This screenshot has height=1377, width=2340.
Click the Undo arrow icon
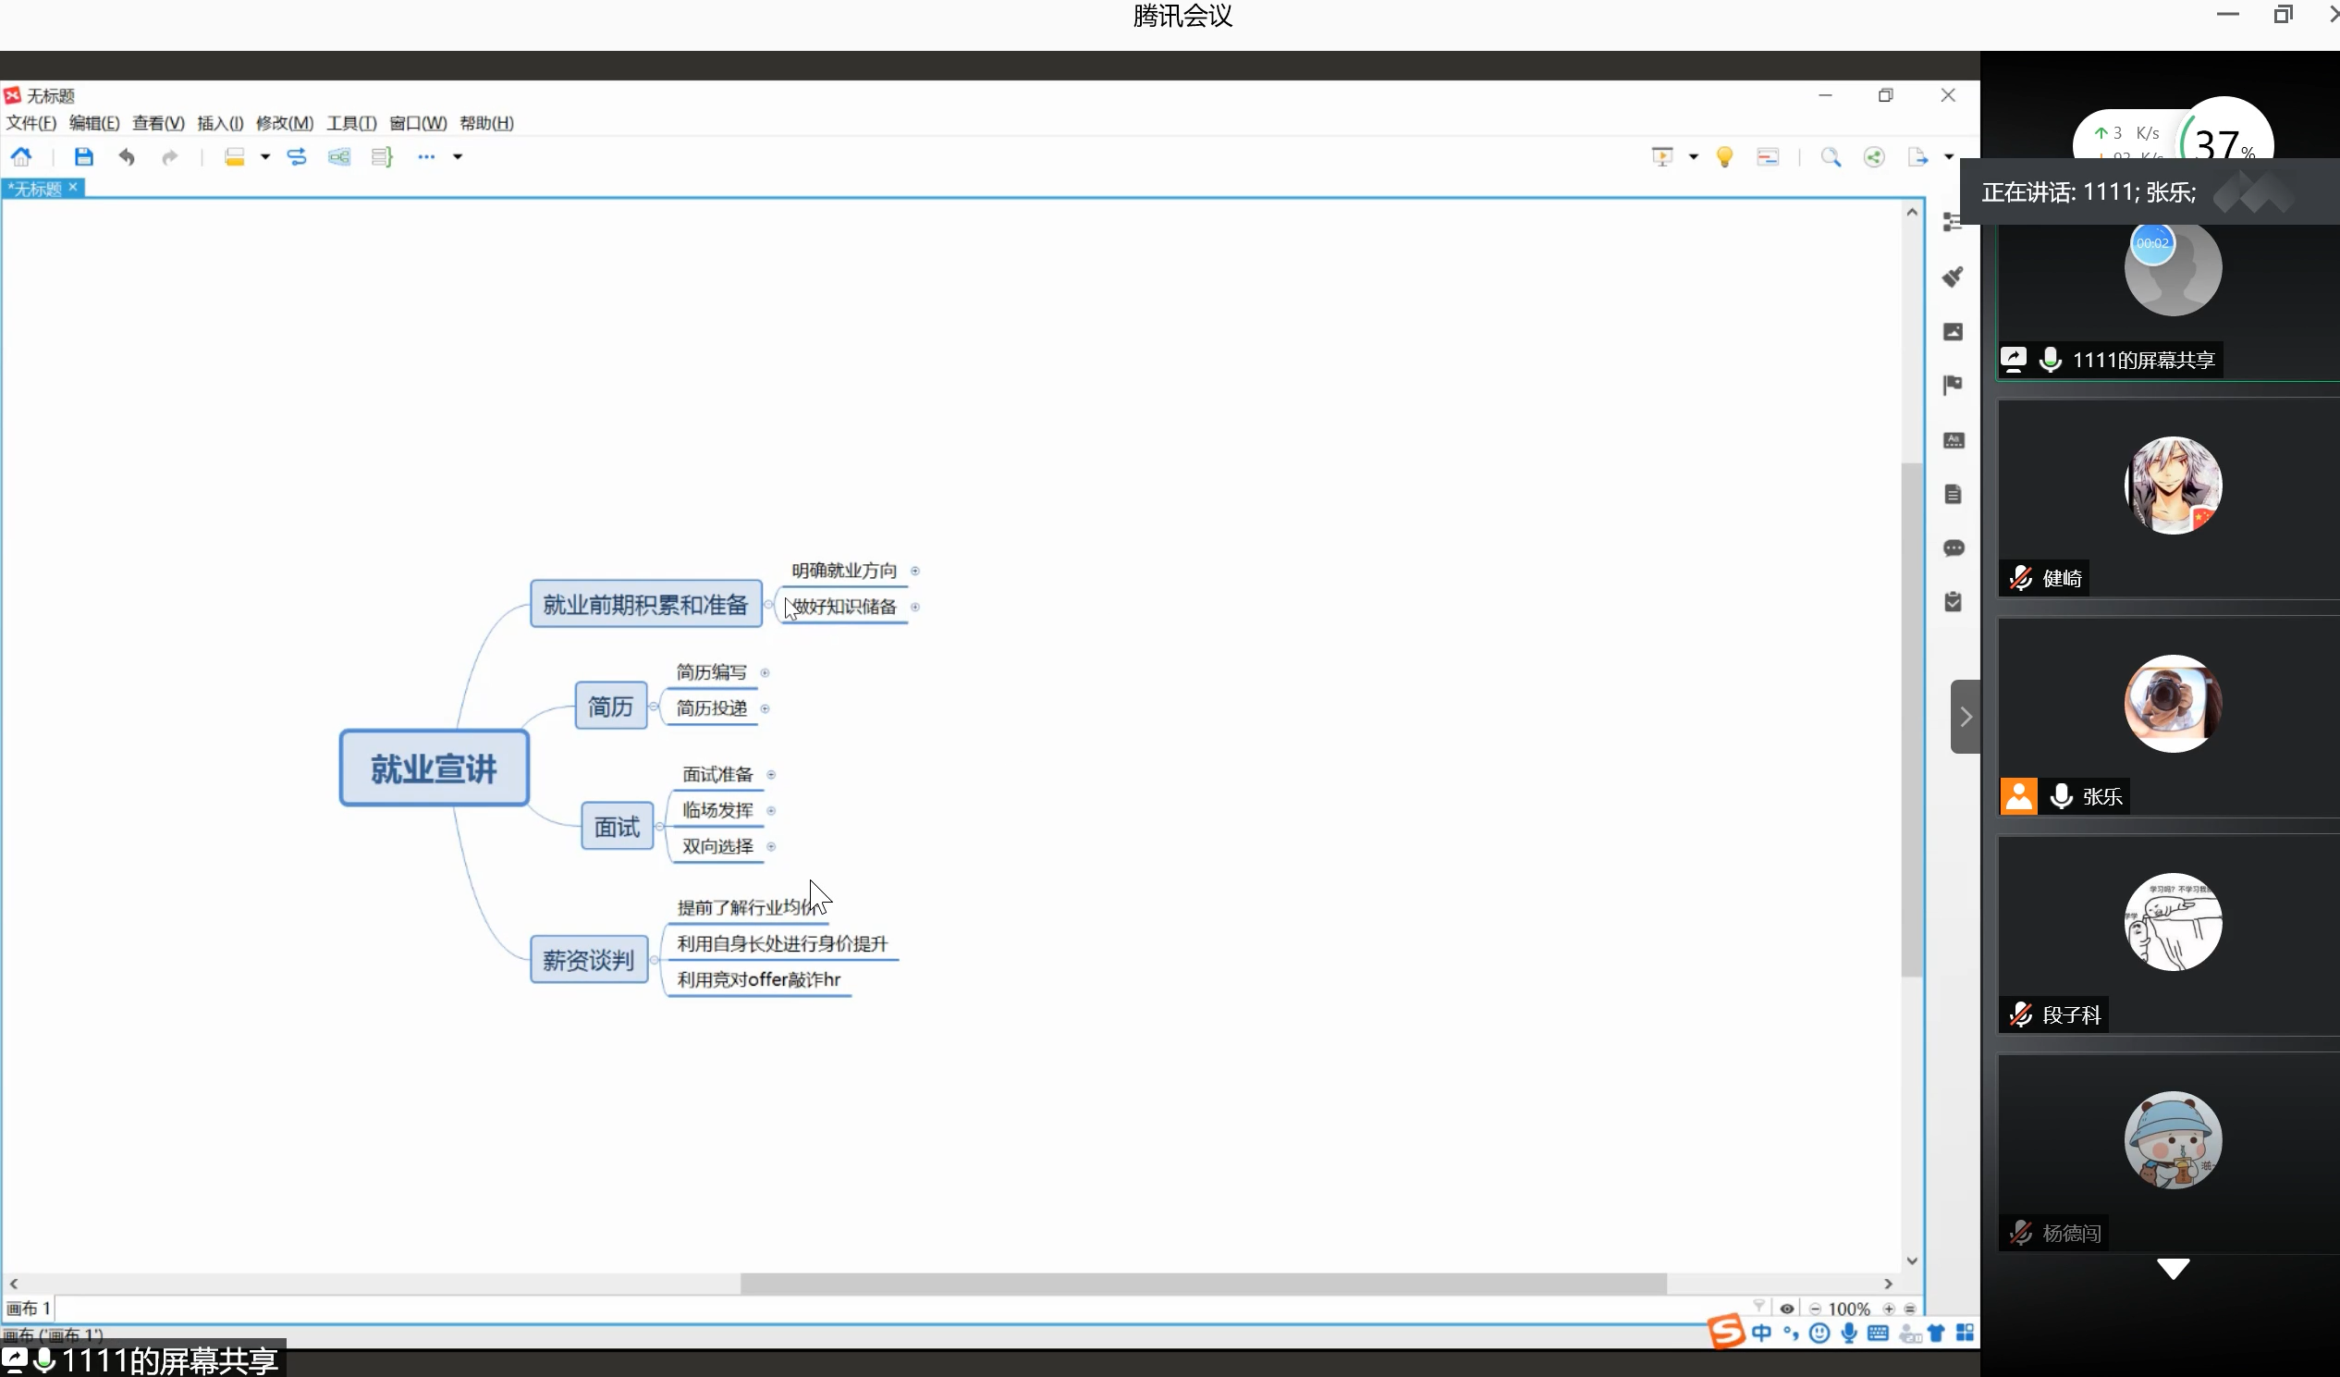click(x=128, y=157)
